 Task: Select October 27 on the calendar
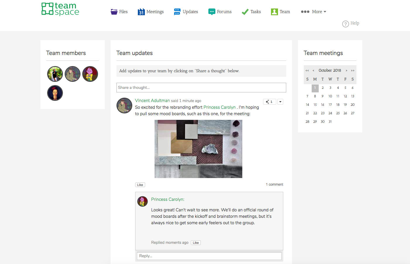tap(353, 113)
